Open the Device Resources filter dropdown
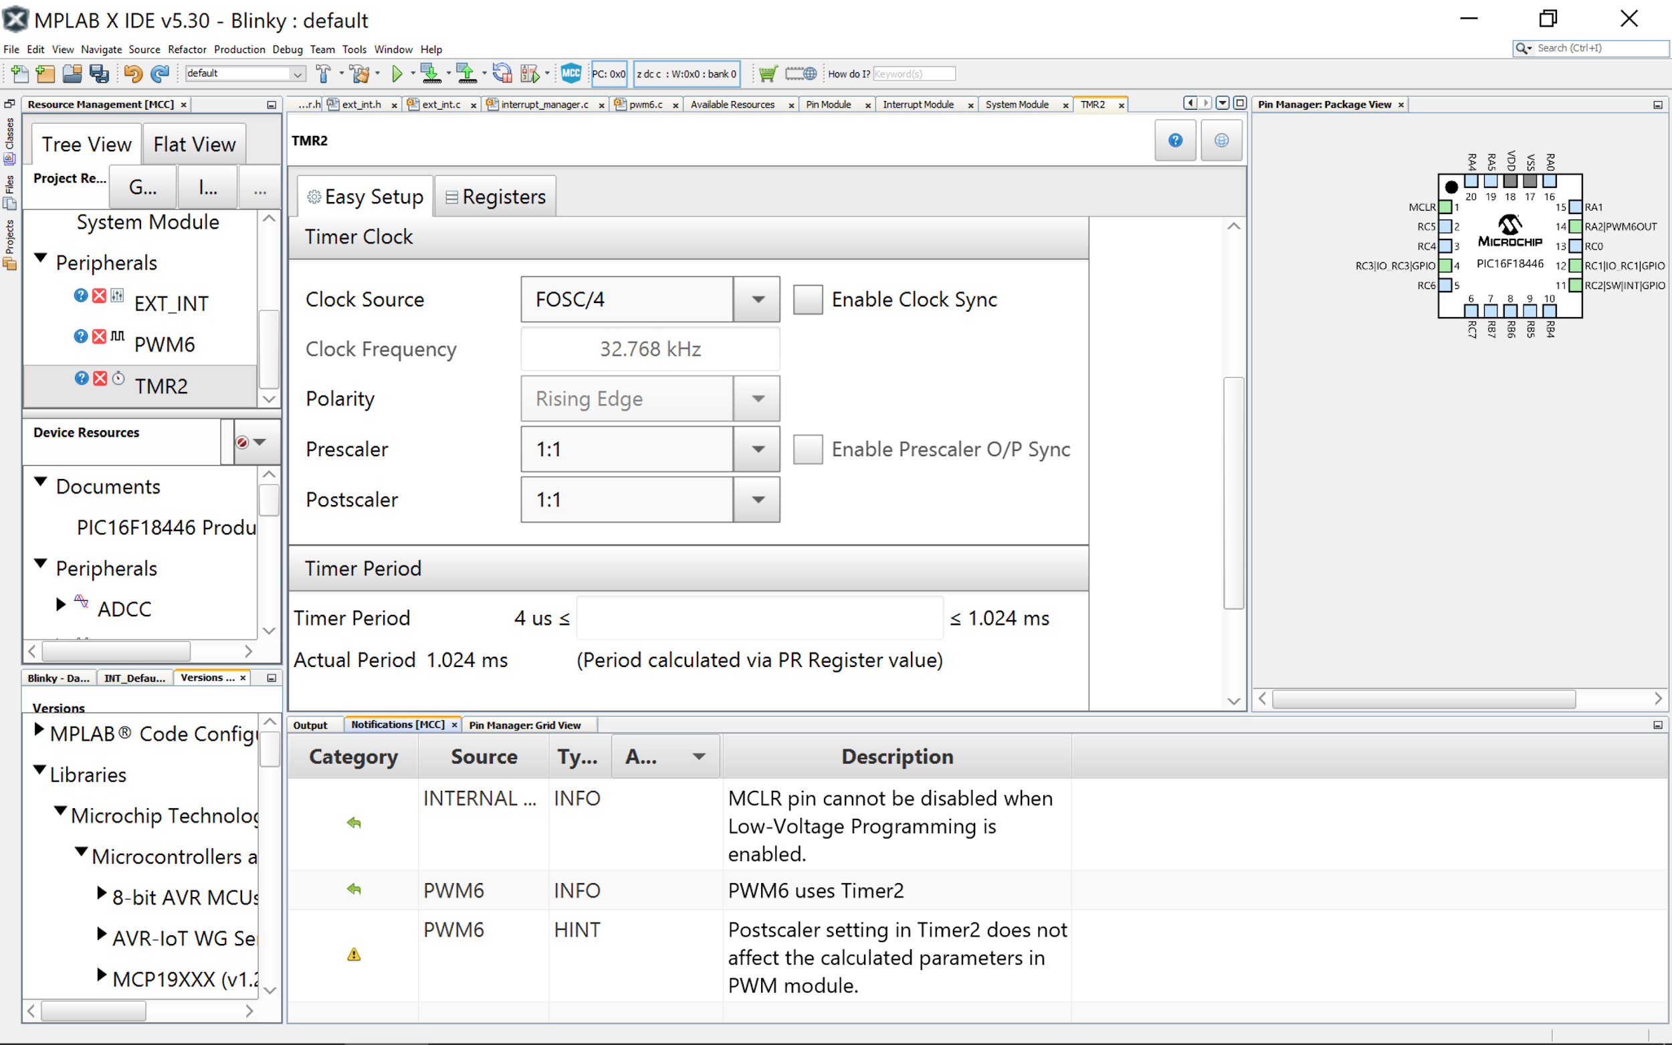Screen dimensions: 1672x1045 pos(257,442)
